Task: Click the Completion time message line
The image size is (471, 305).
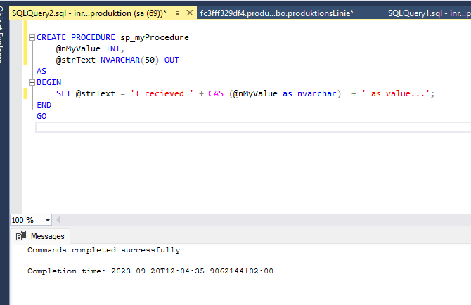Action: click(x=150, y=271)
